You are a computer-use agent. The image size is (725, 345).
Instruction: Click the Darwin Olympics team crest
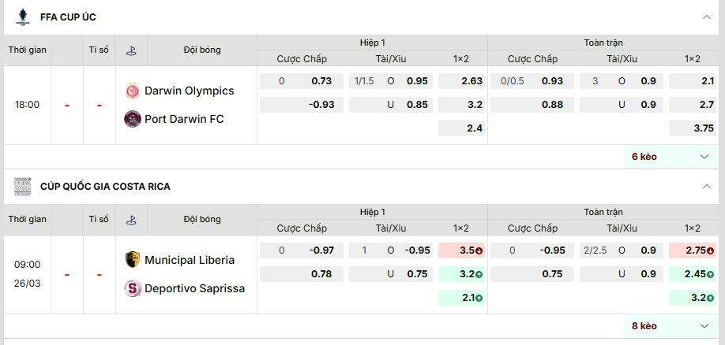tap(133, 91)
